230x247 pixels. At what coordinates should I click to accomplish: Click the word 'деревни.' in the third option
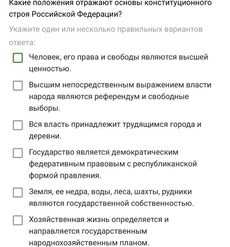[45, 136]
